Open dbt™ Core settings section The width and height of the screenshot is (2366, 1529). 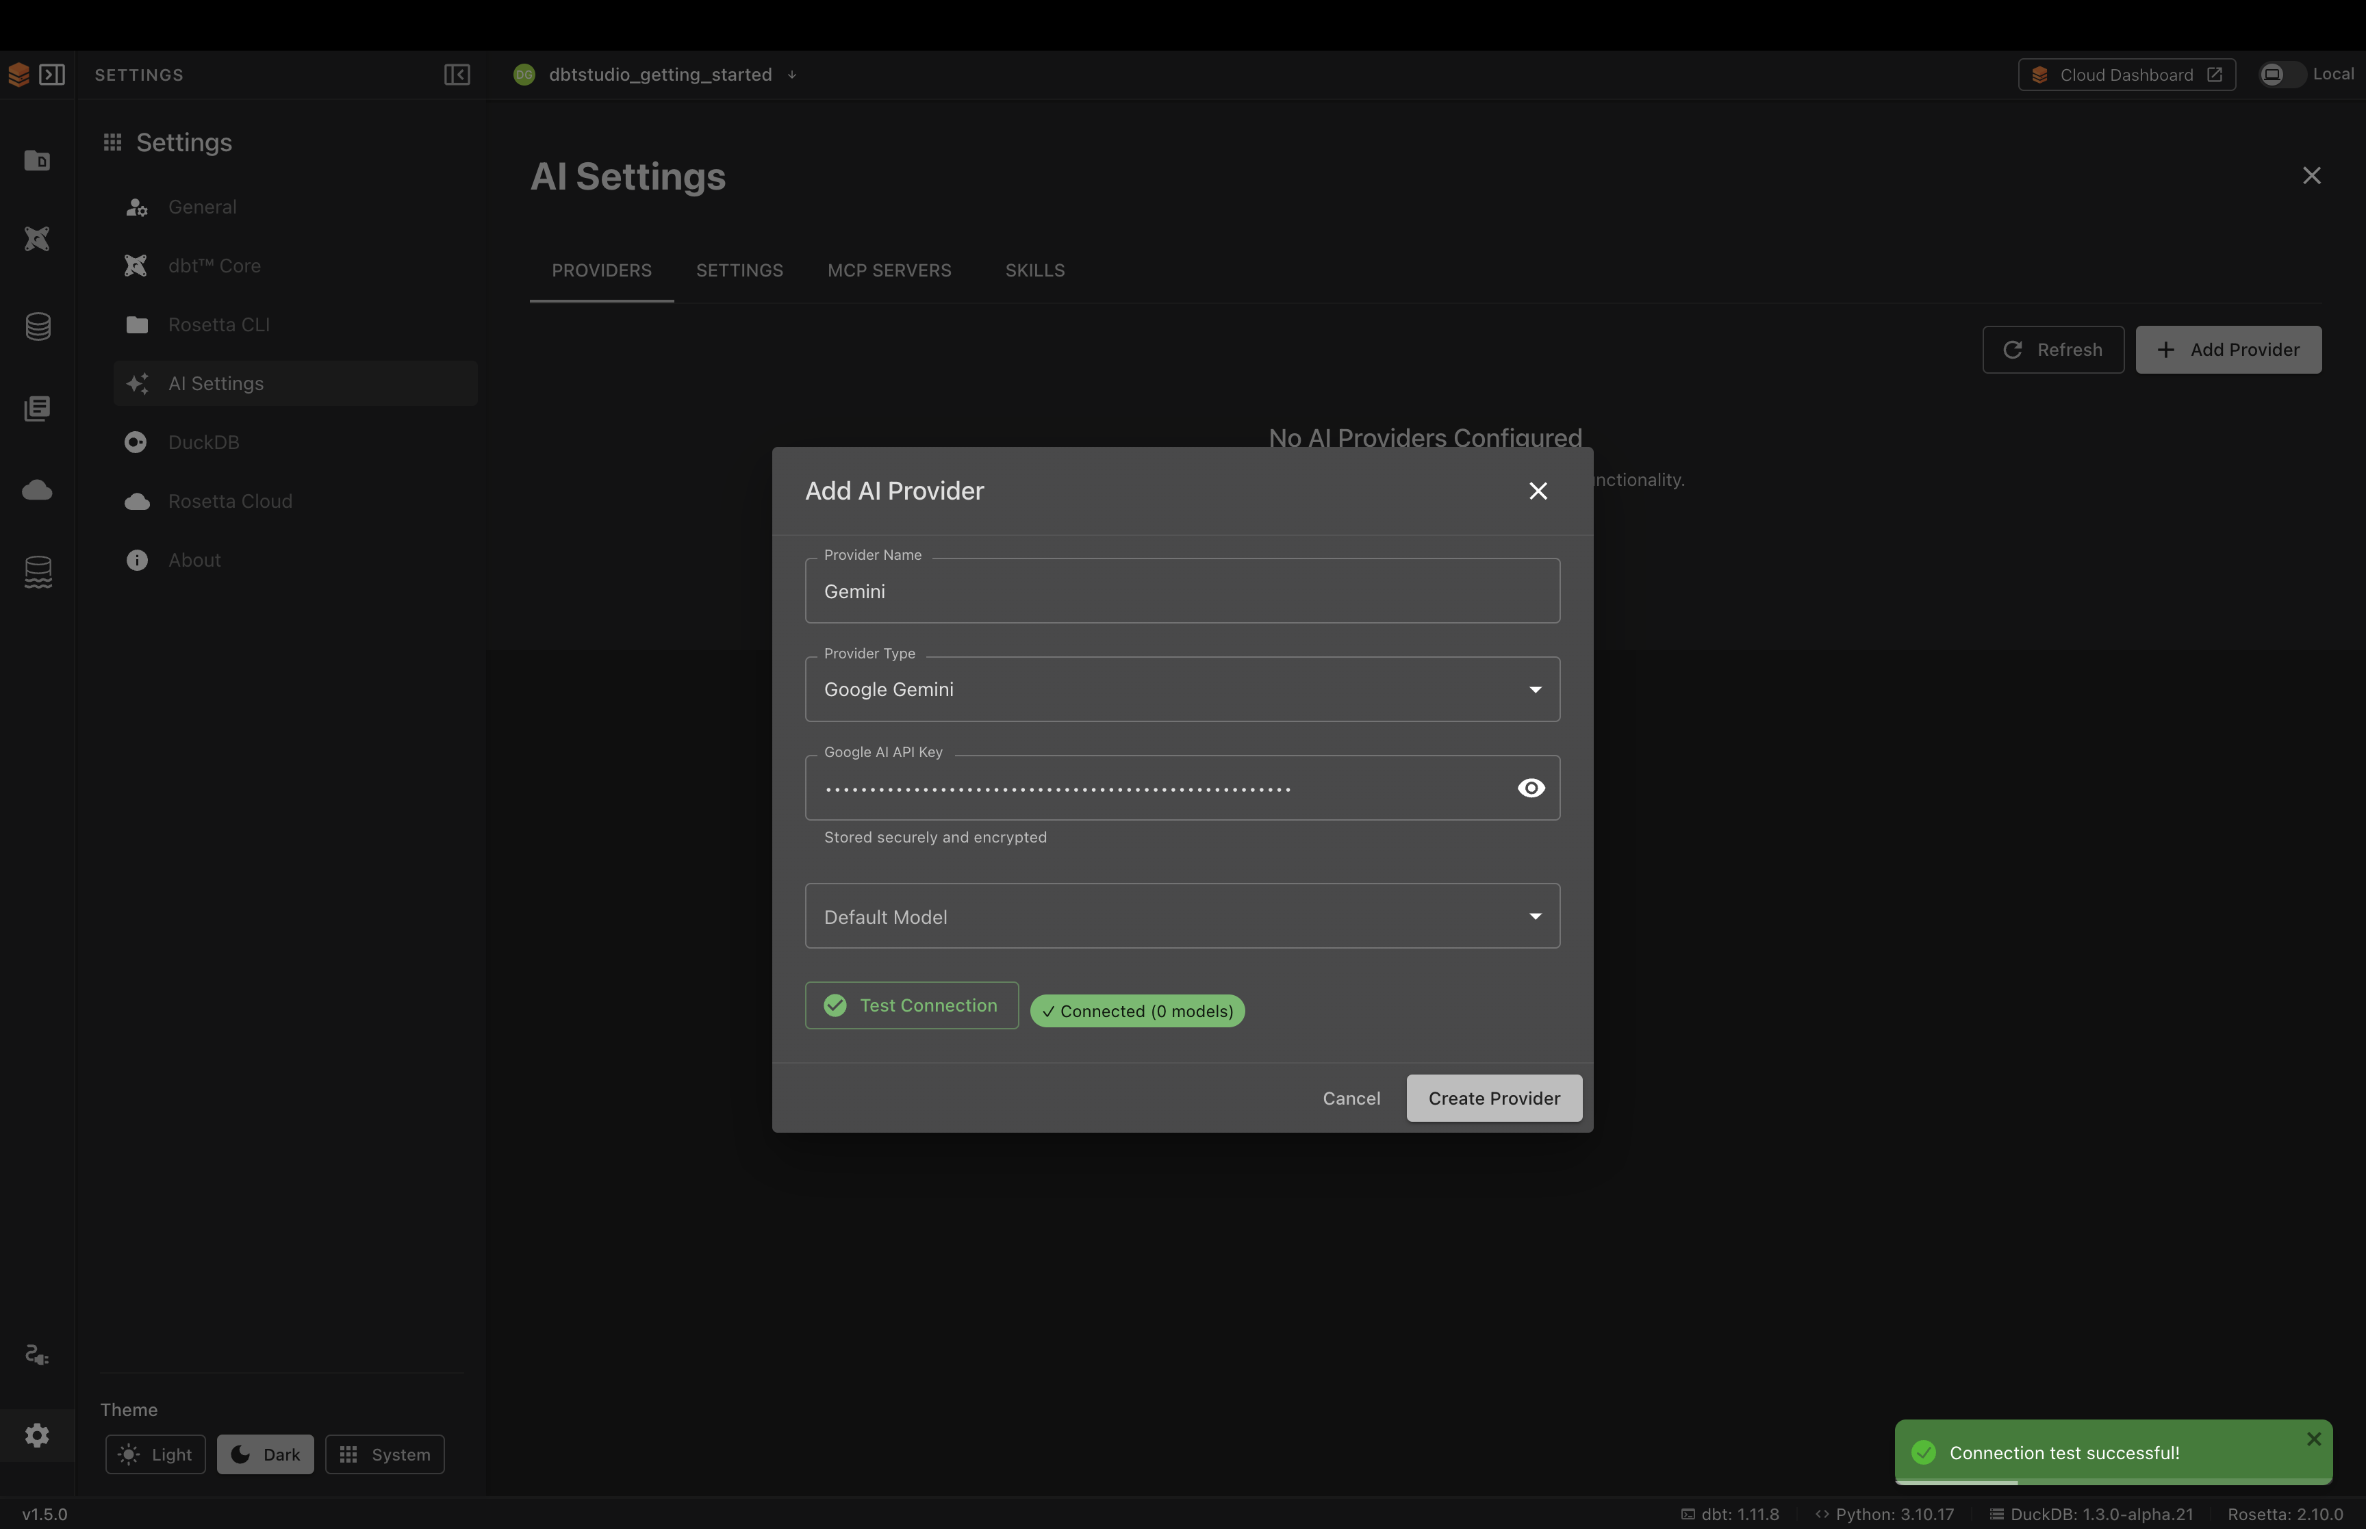pyautogui.click(x=296, y=265)
